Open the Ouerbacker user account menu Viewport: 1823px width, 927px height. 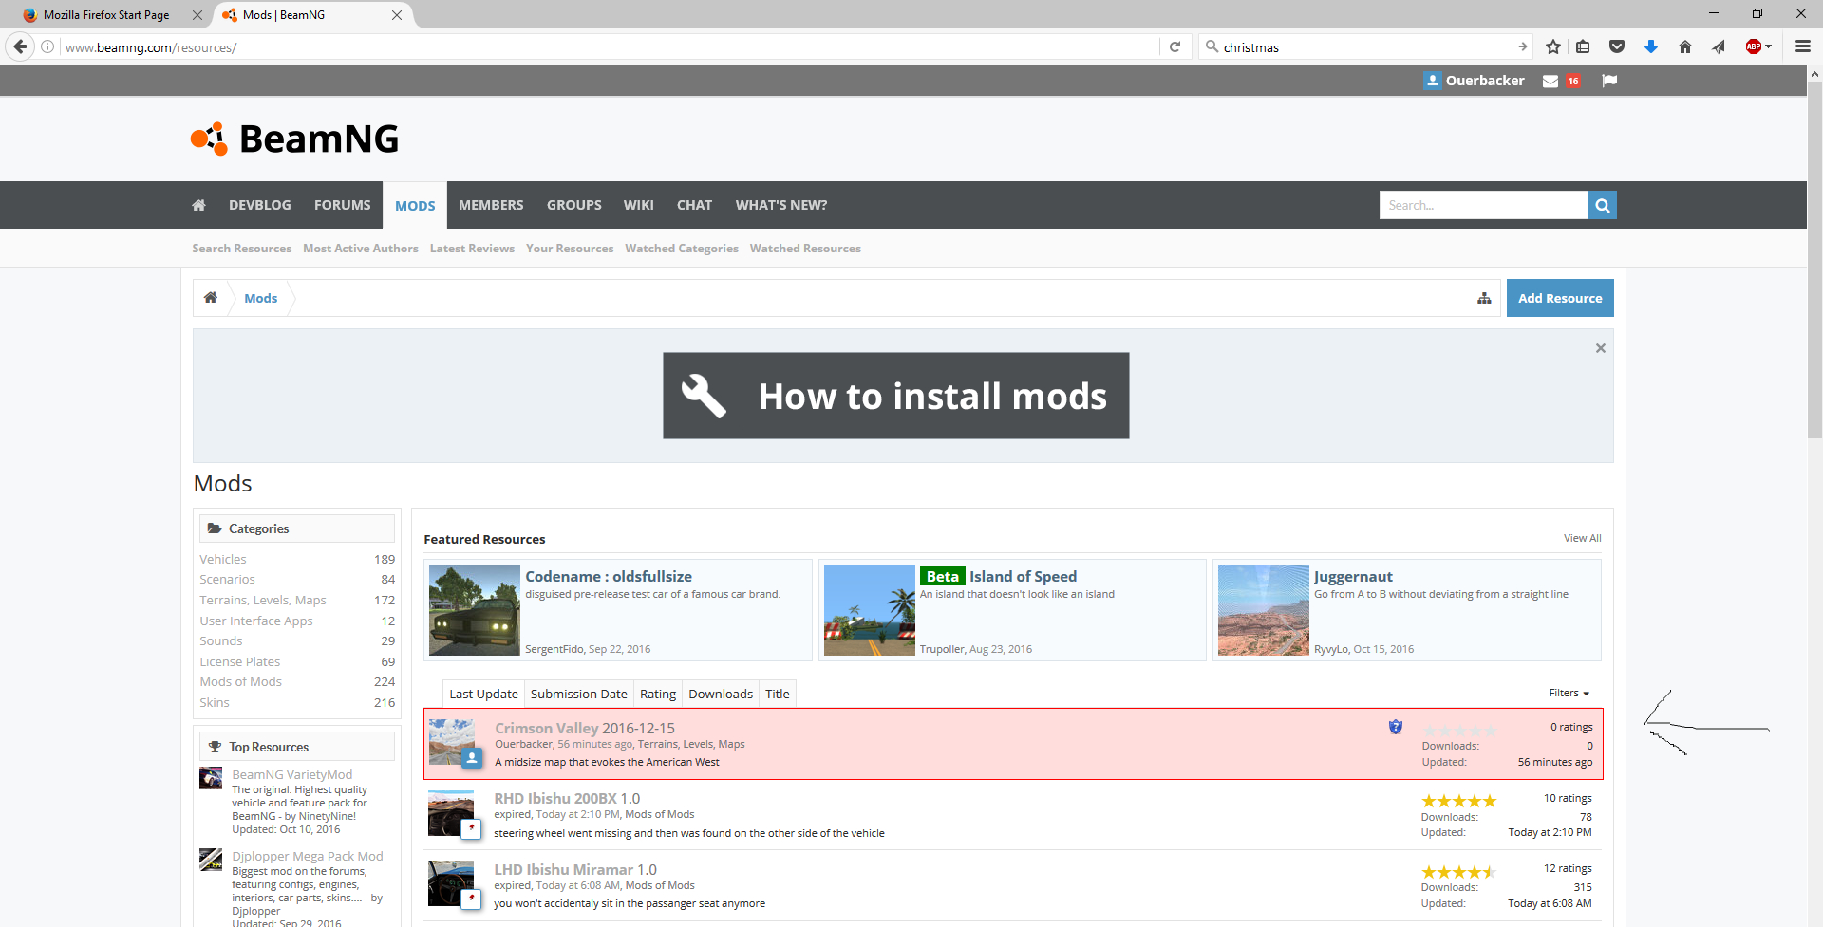click(x=1475, y=81)
